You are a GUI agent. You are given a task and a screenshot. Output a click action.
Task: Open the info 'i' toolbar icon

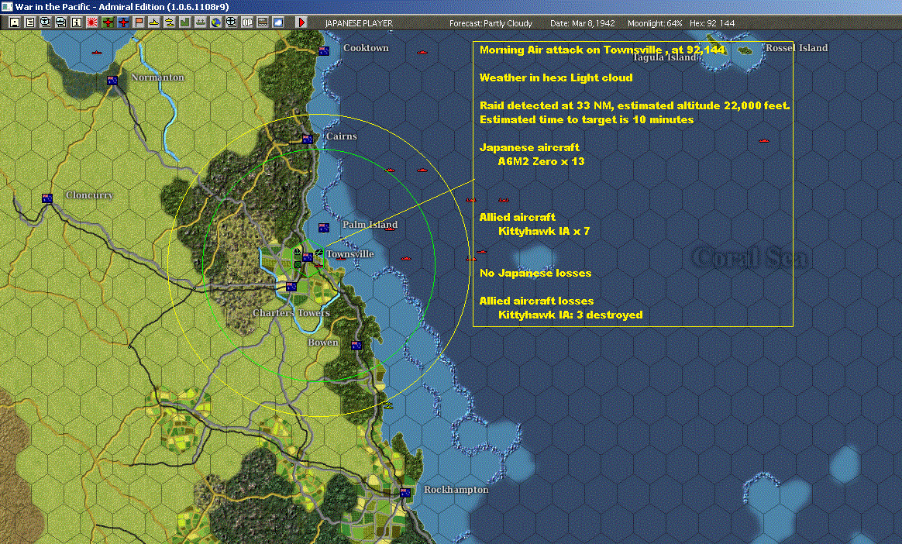pos(77,22)
